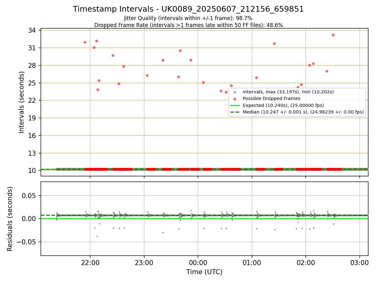
Task: Select the 'Dropped Frame Rate' 48.6% subtitle line
Action: pos(188,25)
